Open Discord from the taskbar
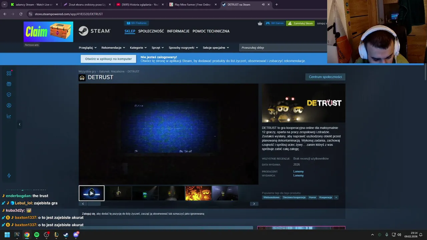427x240 pixels. pyautogui.click(x=76, y=235)
